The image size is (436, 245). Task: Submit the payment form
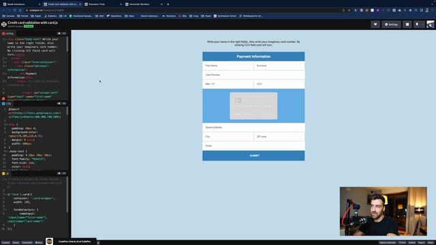(253, 156)
